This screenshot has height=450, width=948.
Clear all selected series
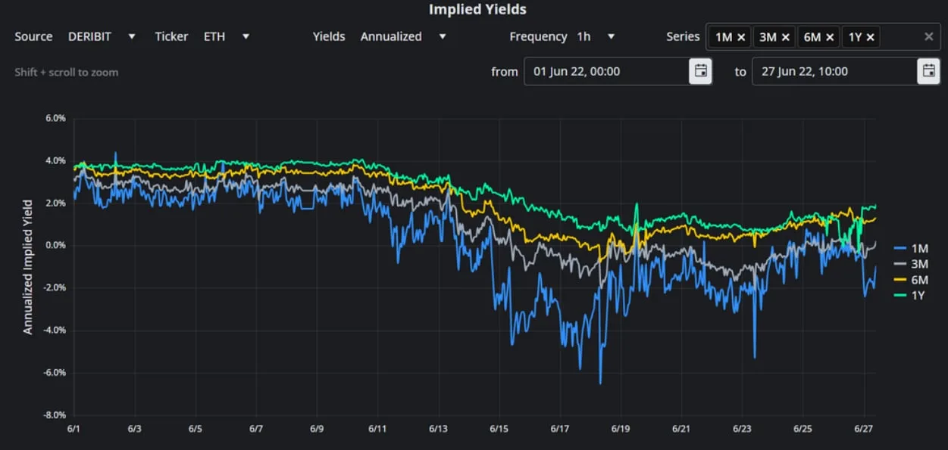point(928,36)
